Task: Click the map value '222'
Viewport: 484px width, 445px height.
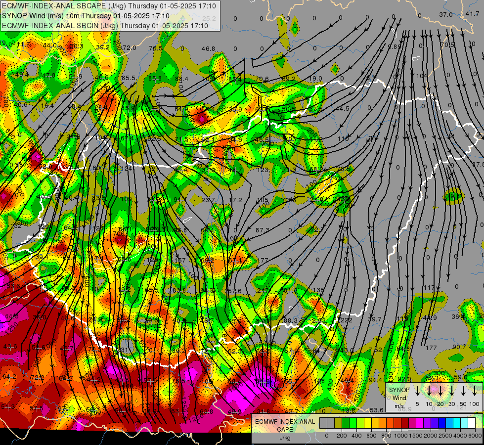Action: coord(347,320)
